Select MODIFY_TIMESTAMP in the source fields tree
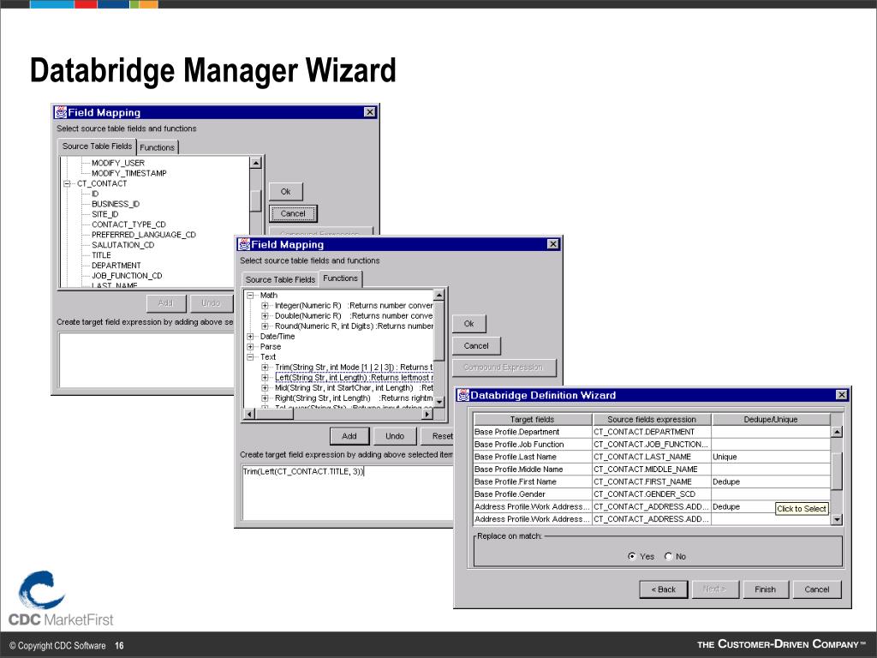Viewport: 877px width, 658px height. point(129,173)
